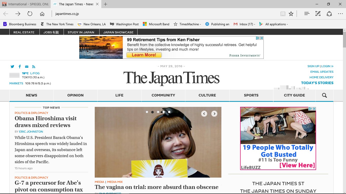The image size is (346, 194).
Task: Subscribe using the RSS feed icon
Action: 34,66
